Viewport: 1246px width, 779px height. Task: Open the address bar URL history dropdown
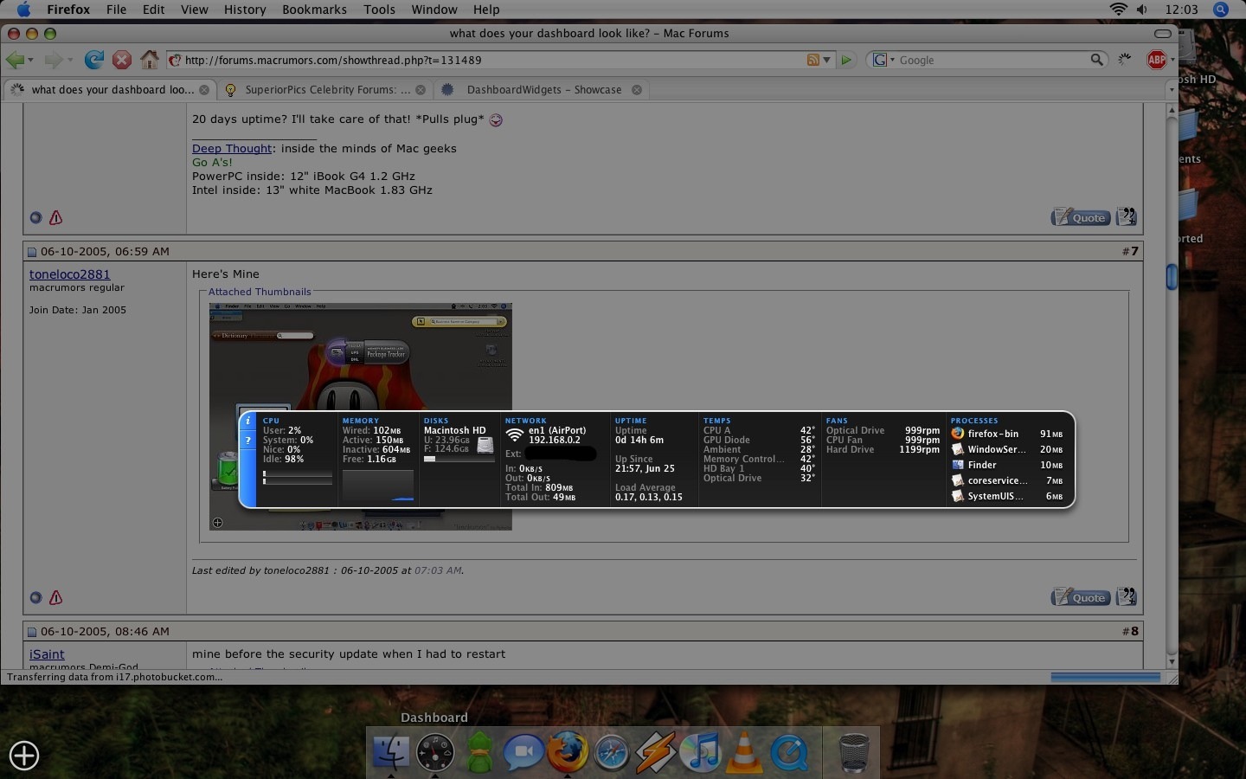pyautogui.click(x=827, y=61)
